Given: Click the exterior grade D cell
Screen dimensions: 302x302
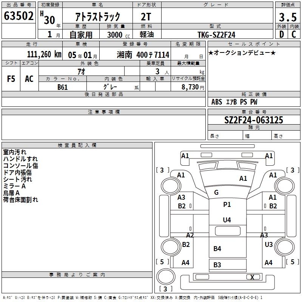Looking at the screenshot, I should [x=281, y=34].
